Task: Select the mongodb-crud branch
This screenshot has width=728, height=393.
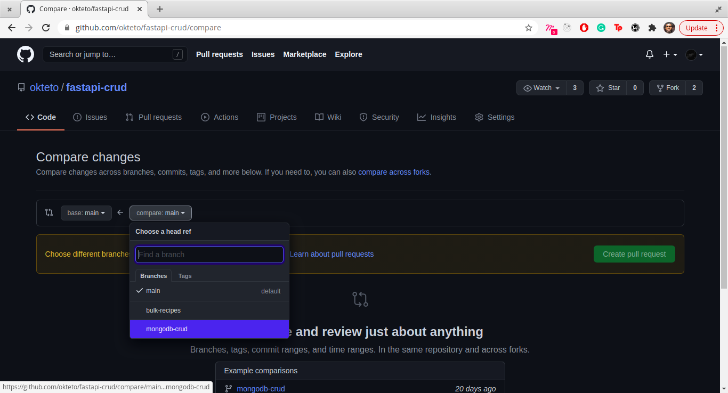Action: 209,329
